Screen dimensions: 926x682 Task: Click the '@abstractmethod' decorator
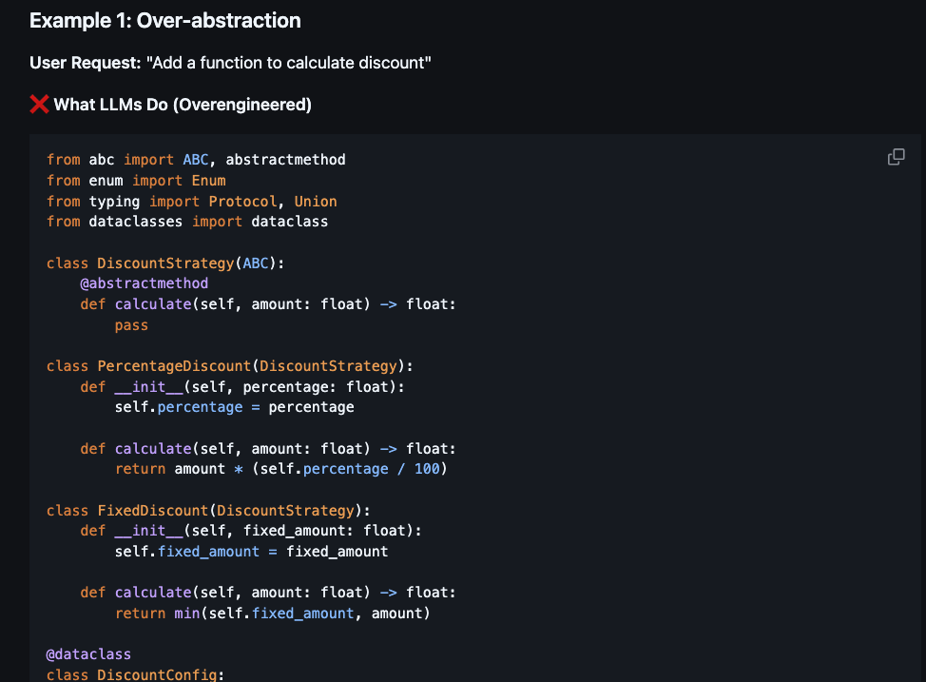(x=145, y=283)
